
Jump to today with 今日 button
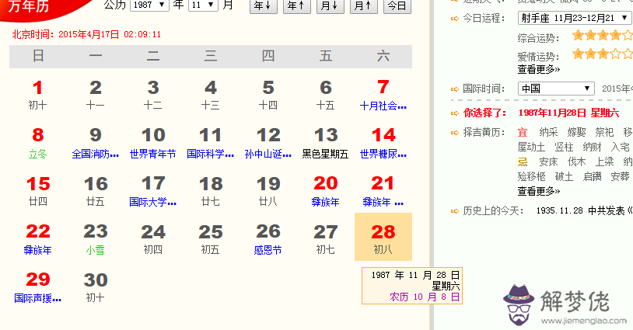pos(397,5)
